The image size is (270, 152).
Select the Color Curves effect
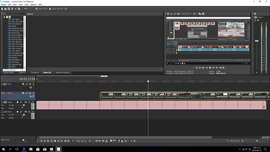click(x=16, y=49)
